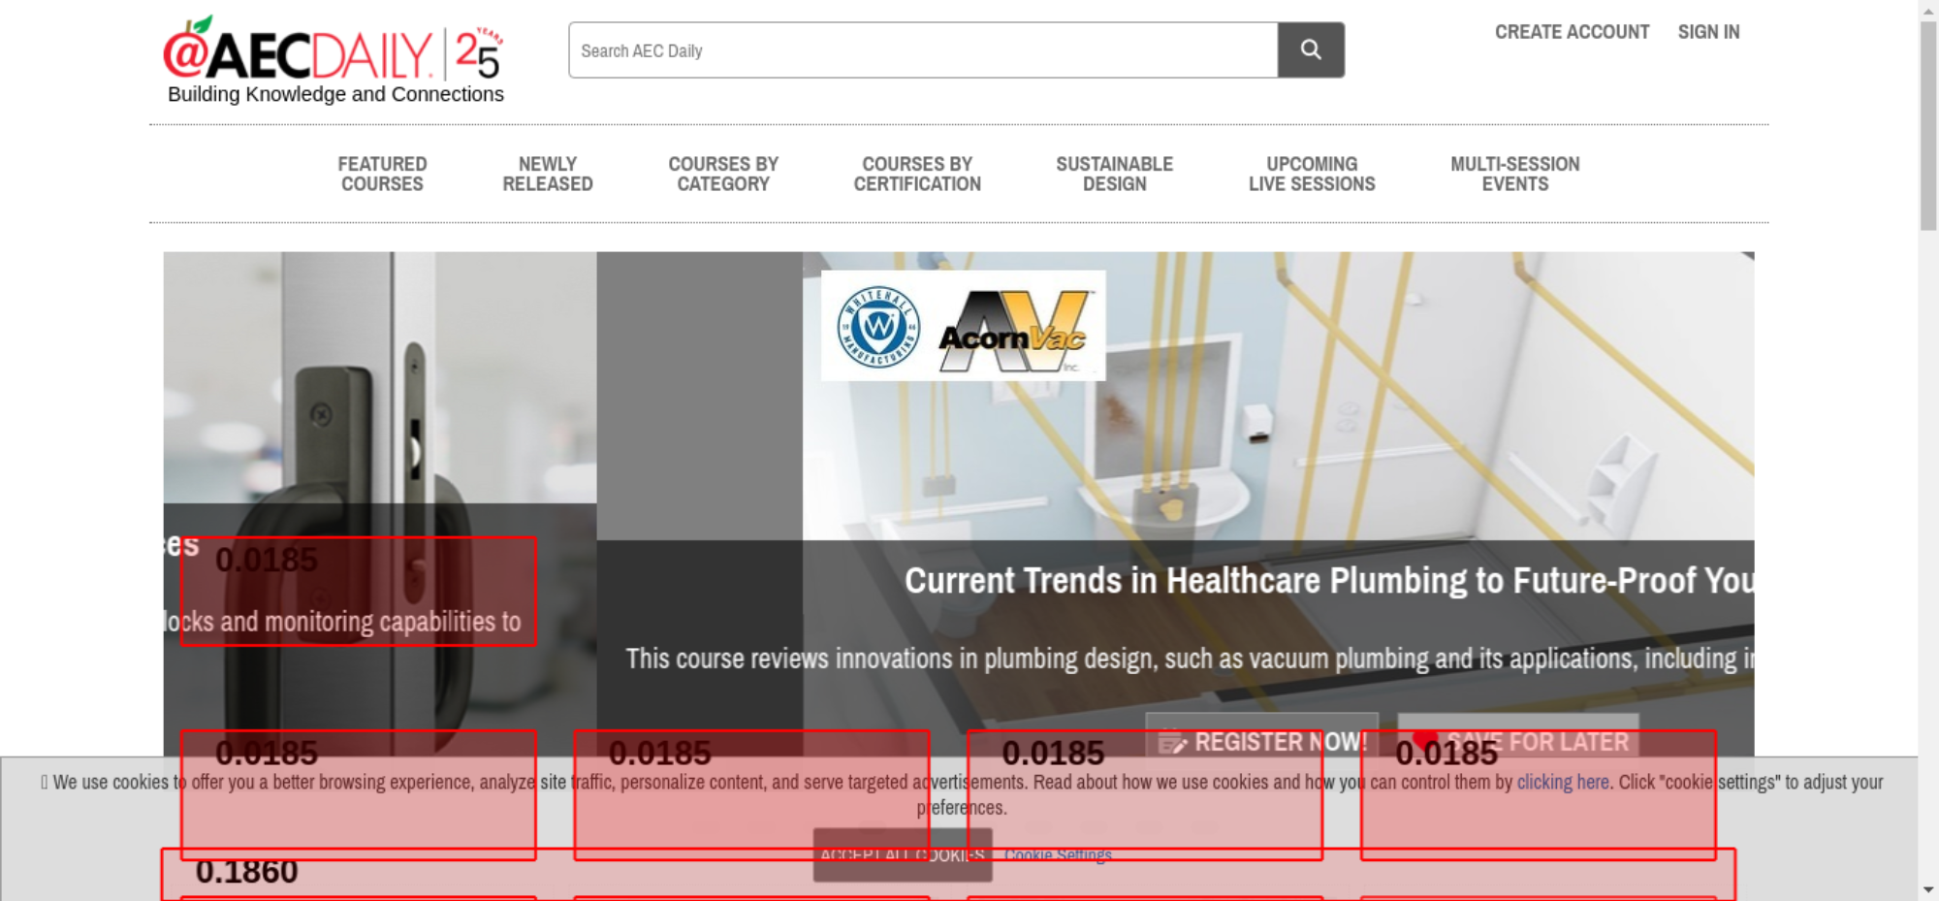Open Upcoming Live Sessions page
This screenshot has width=1939, height=901.
[x=1312, y=174]
